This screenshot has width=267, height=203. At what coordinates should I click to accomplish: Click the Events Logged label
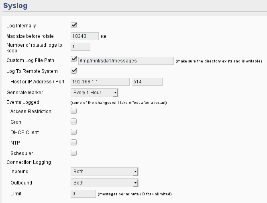[23, 102]
